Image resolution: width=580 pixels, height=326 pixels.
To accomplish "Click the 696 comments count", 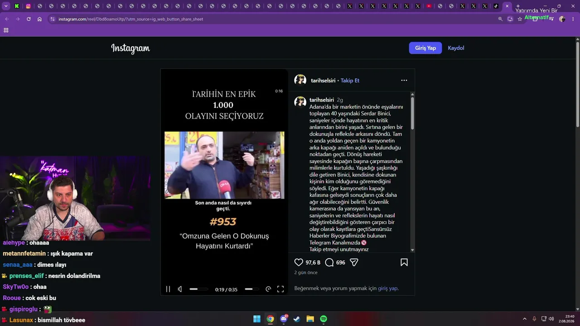I will tap(341, 263).
